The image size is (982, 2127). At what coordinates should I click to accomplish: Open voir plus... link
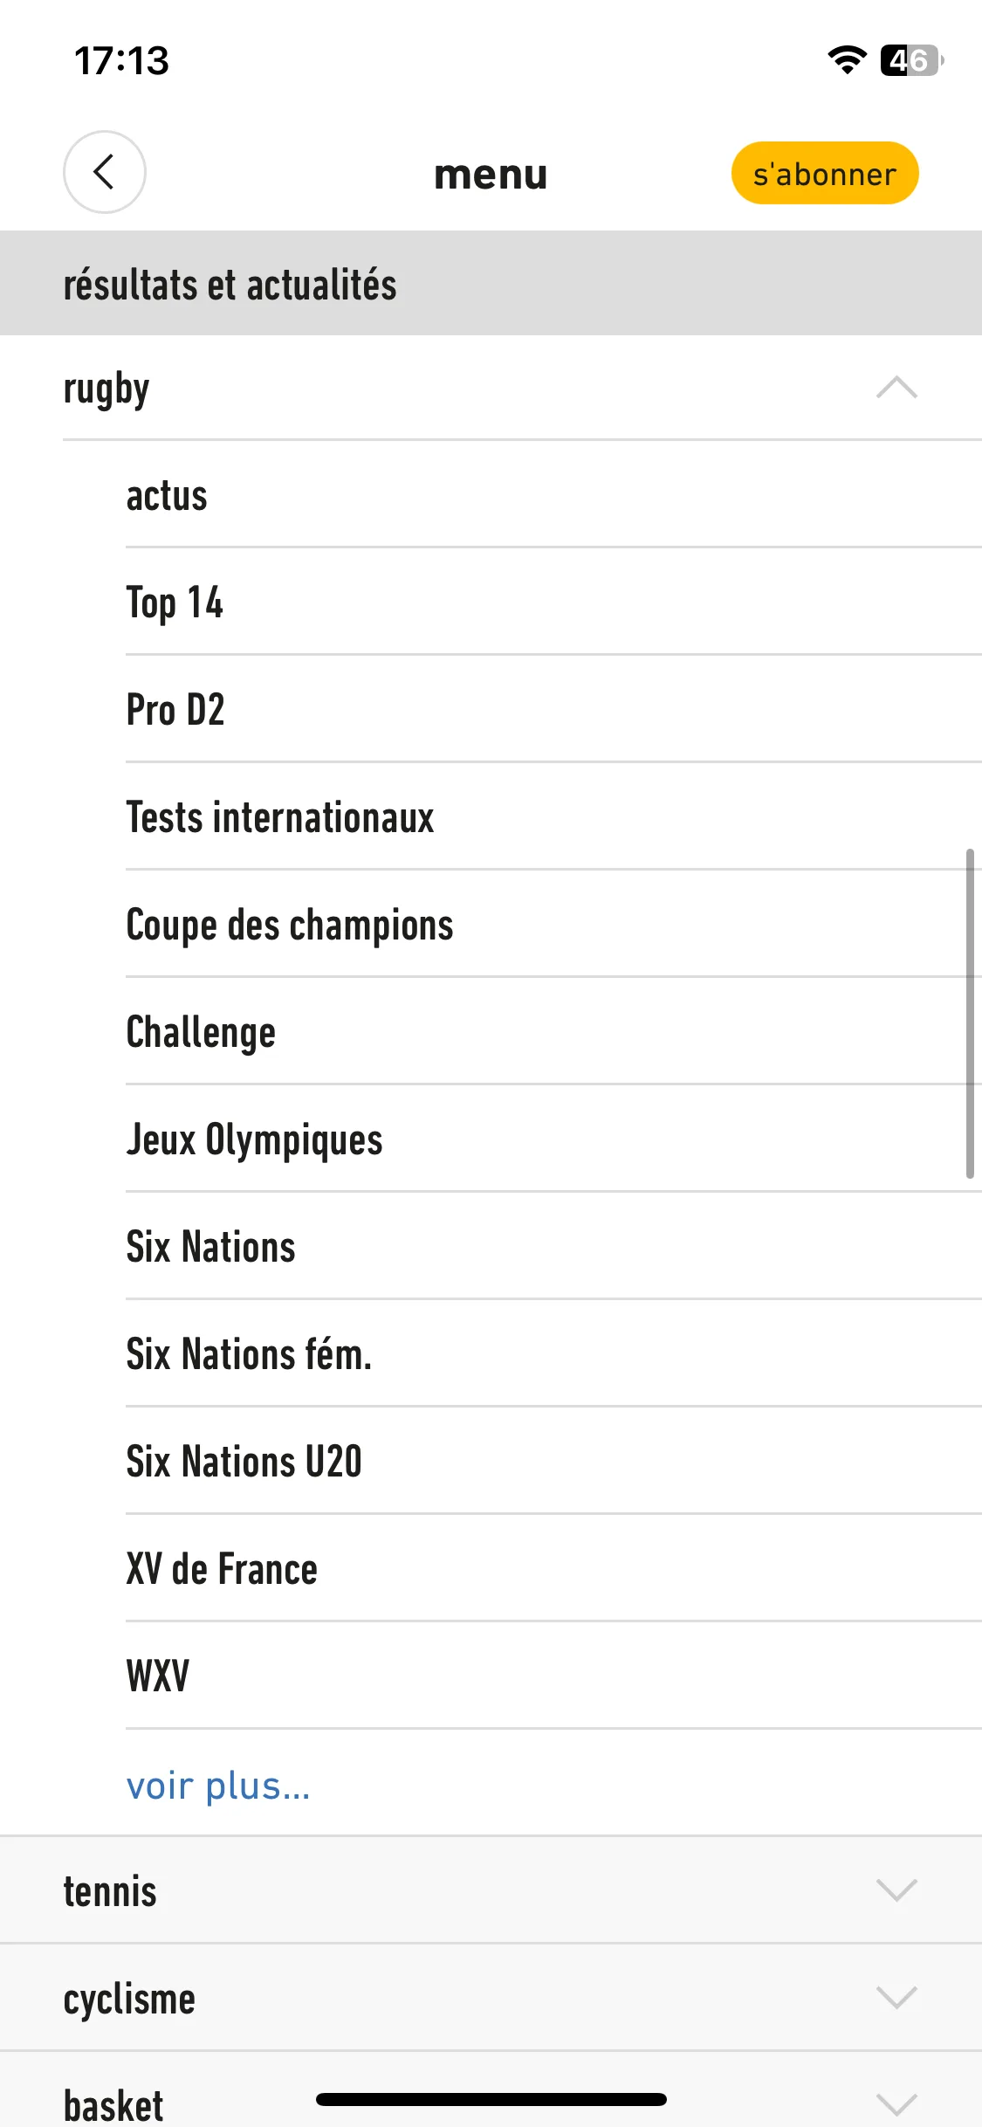coord(218,1785)
